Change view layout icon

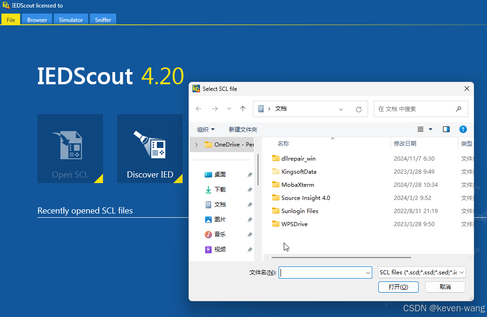(x=420, y=129)
